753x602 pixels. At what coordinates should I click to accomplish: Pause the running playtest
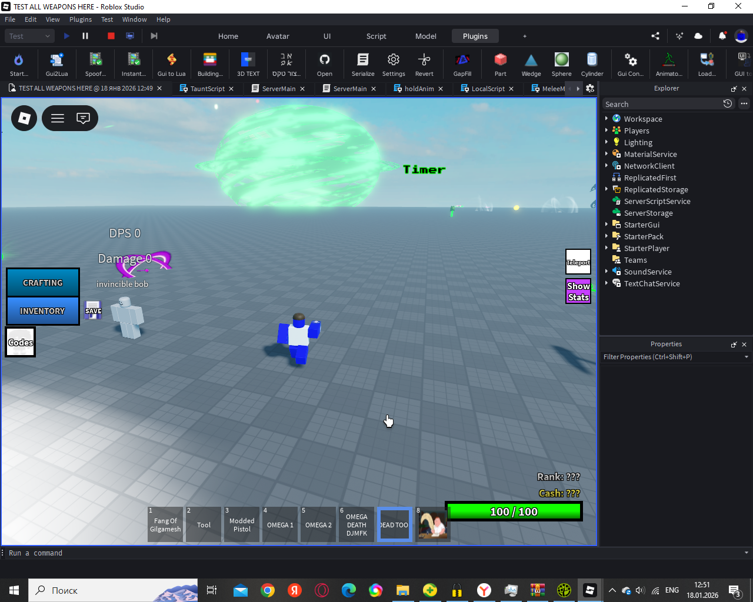85,36
